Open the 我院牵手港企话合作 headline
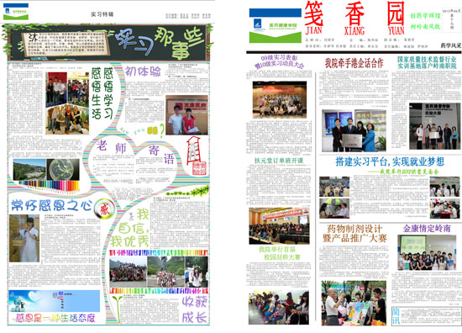This screenshot has height=333, width=462. click(x=354, y=63)
